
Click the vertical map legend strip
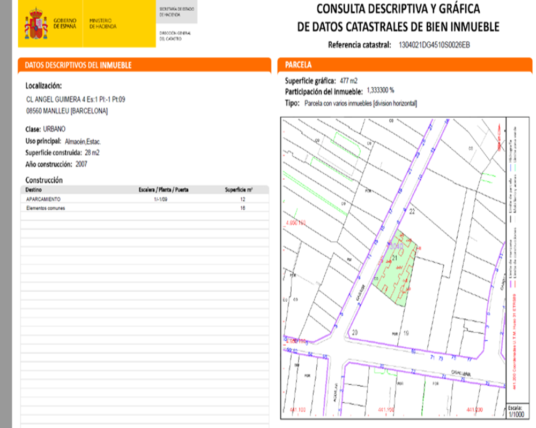click(x=517, y=261)
